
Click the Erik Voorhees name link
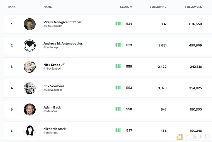coord(54,86)
